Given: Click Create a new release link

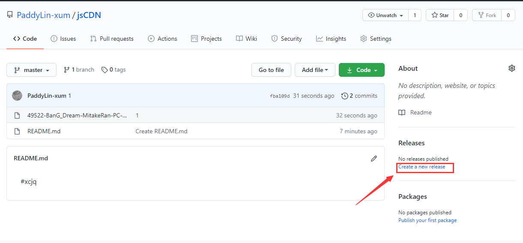Looking at the screenshot, I should click(422, 167).
